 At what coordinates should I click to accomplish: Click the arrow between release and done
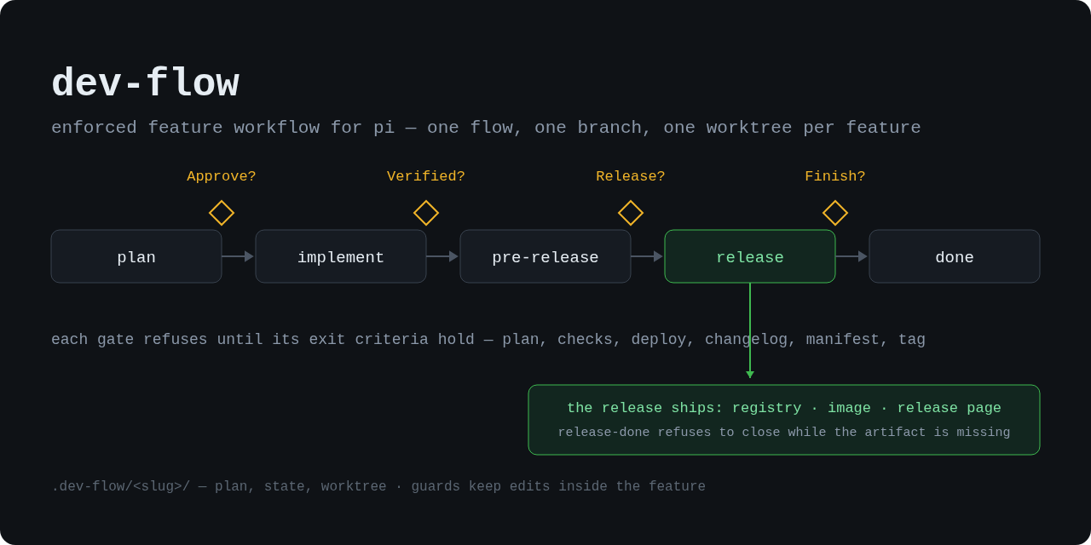pyautogui.click(x=851, y=256)
